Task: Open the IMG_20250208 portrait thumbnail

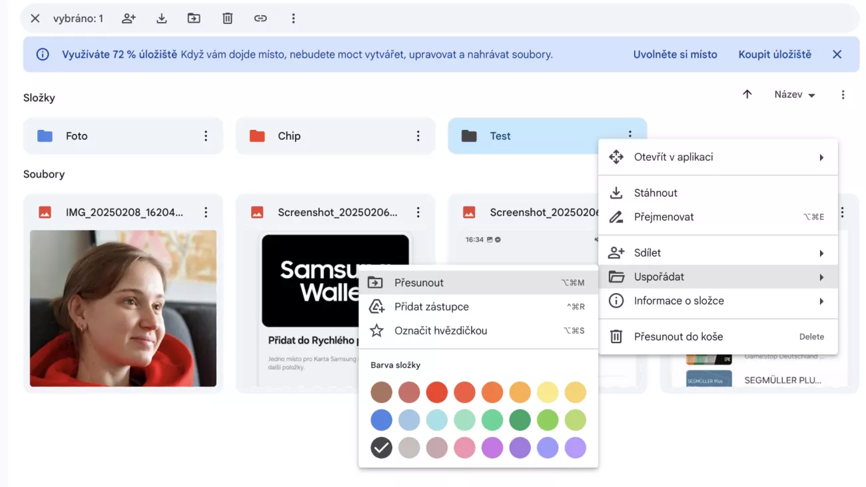Action: [123, 308]
